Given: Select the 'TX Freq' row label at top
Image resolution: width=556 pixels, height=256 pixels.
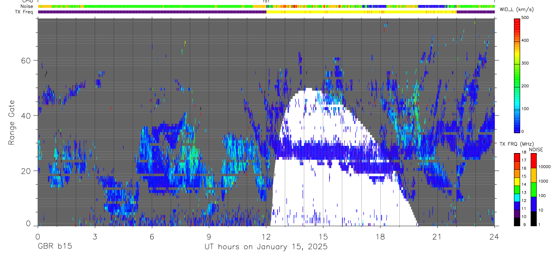Looking at the screenshot, I should tap(24, 12).
